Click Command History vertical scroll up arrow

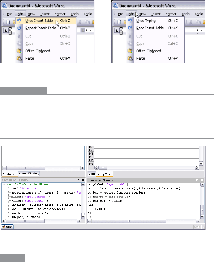(x=83, y=185)
